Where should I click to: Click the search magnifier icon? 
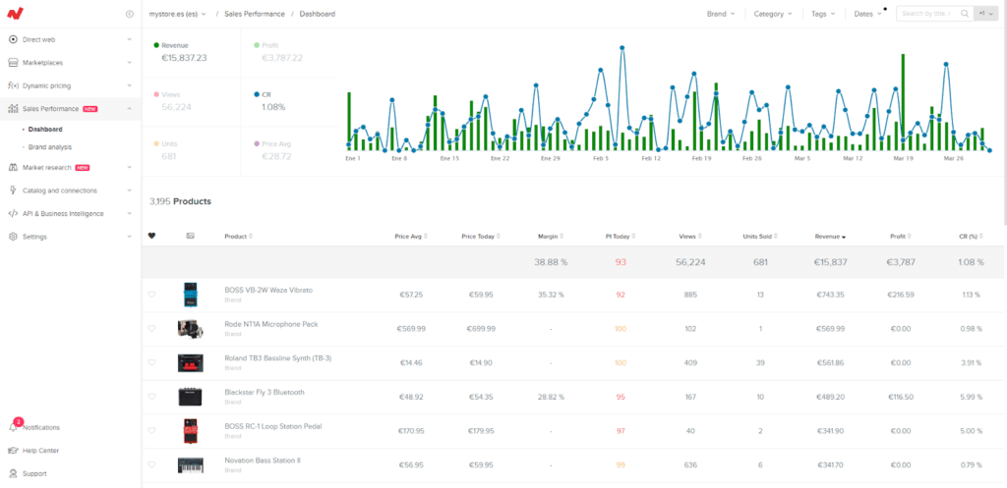pyautogui.click(x=965, y=14)
